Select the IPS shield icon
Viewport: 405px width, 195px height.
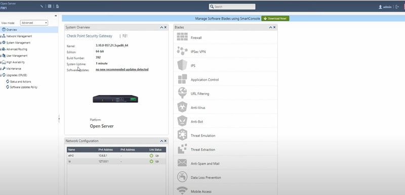point(182,65)
